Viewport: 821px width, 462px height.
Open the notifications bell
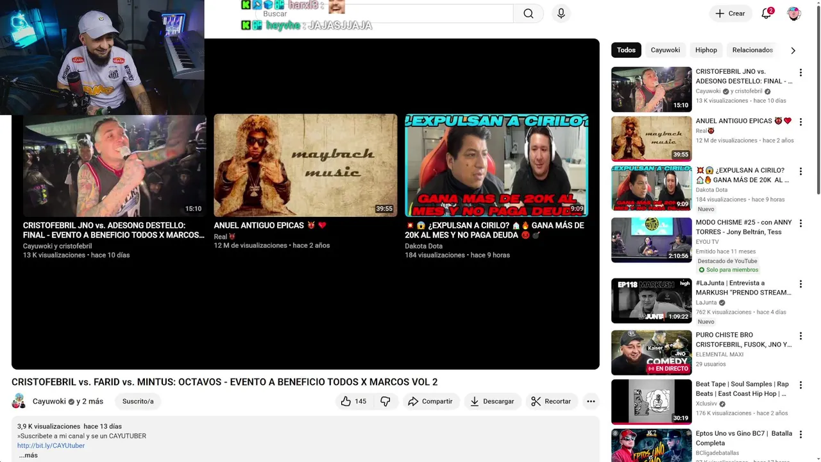tap(766, 13)
